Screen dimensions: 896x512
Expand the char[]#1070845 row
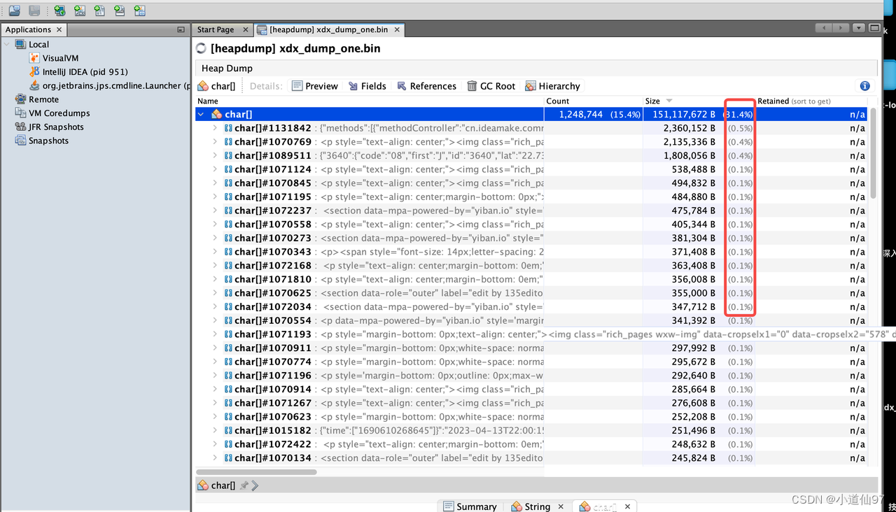(215, 183)
